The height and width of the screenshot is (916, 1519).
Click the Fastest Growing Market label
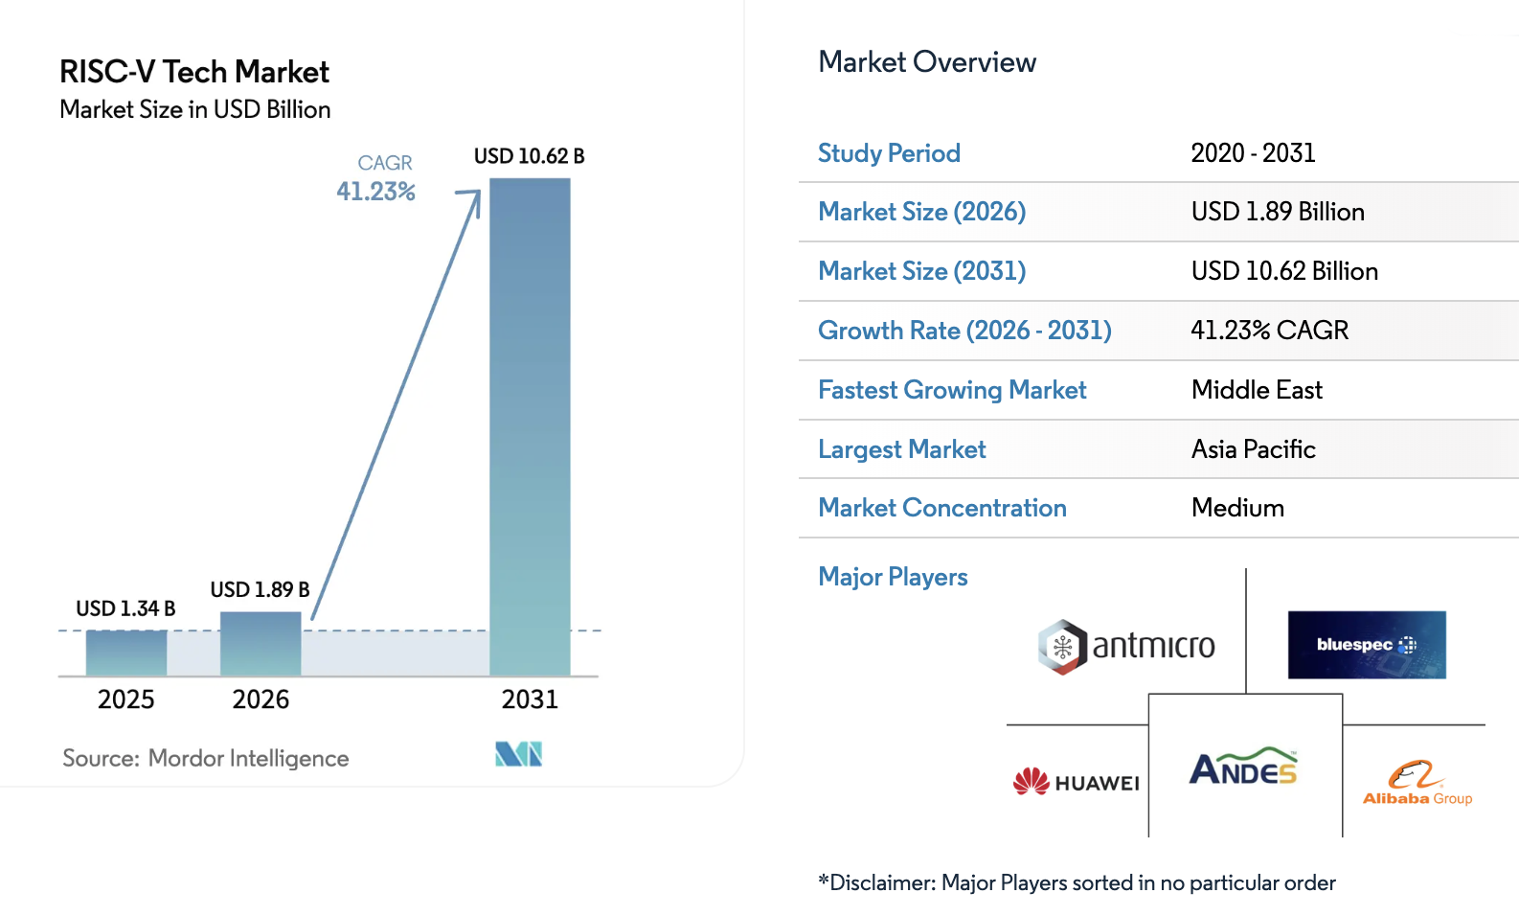pos(952,390)
